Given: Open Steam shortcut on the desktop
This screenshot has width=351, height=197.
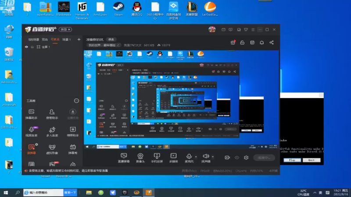Looking at the screenshot, I should [118, 9].
